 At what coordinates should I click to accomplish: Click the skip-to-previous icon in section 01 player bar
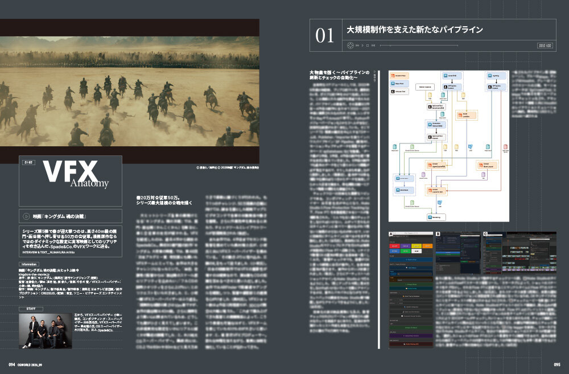(357, 46)
